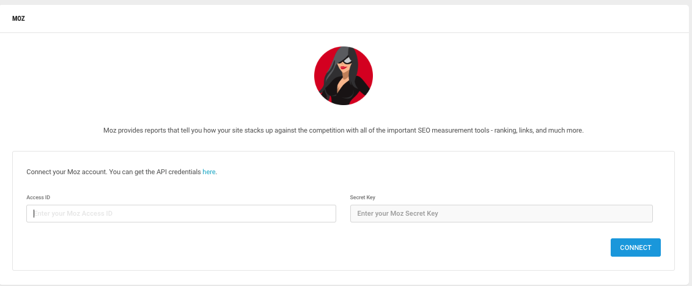
Task: Click the MOZ header title
Action: [18, 19]
